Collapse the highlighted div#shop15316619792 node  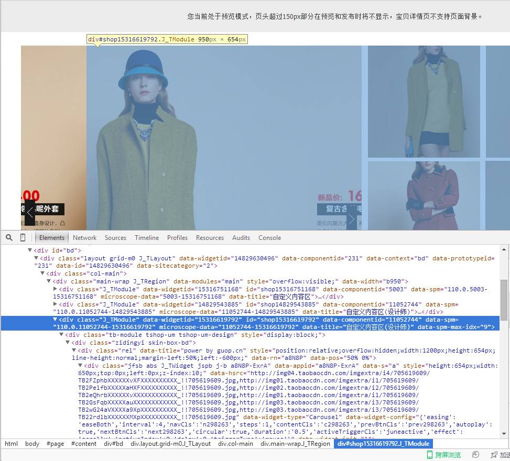[x=55, y=319]
